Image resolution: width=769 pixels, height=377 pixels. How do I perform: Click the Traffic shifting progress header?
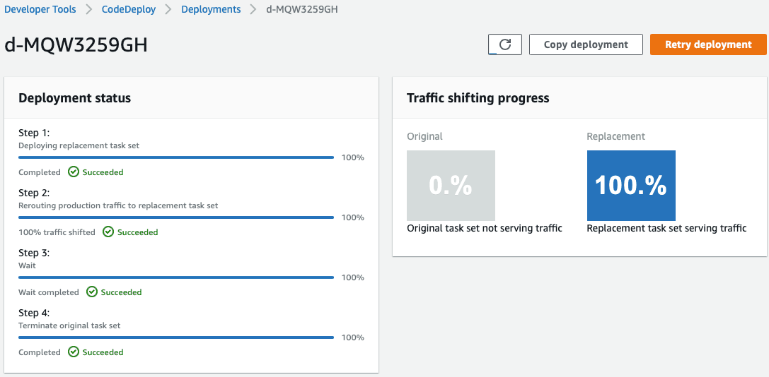point(478,98)
